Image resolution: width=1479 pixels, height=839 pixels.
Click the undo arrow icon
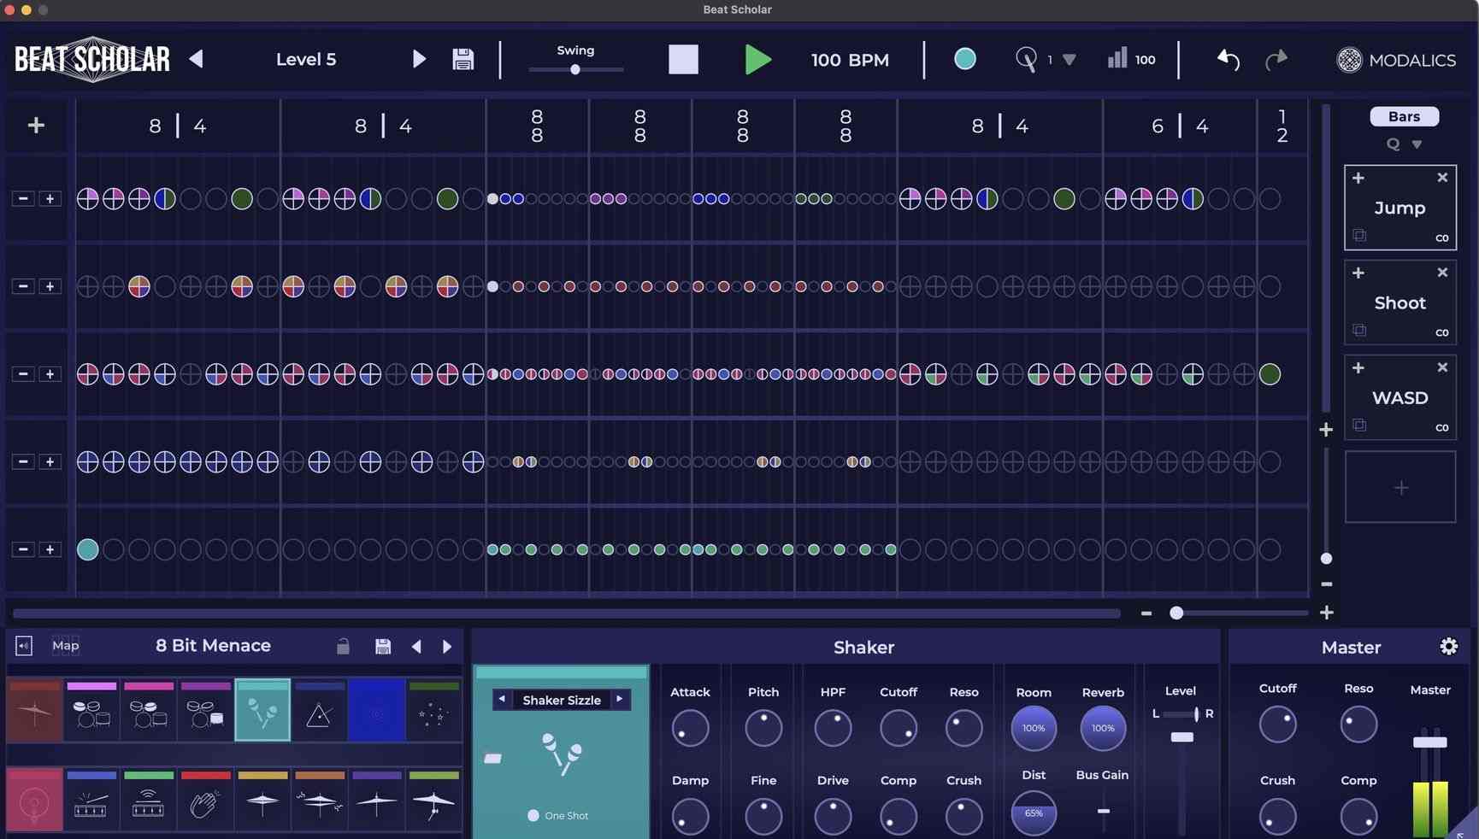point(1228,60)
